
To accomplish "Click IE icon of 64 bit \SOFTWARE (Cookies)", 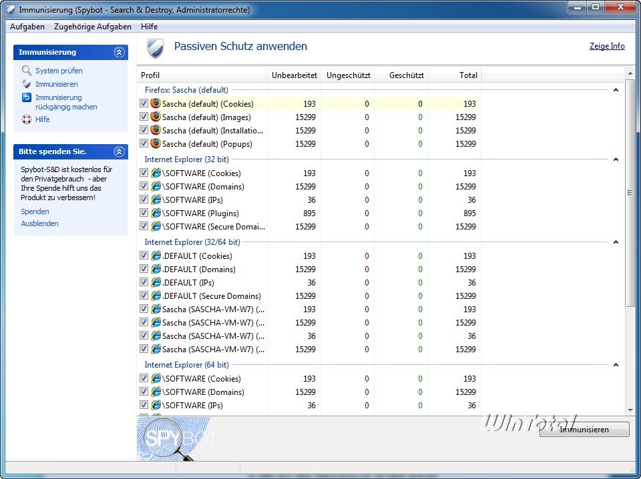I will click(156, 378).
